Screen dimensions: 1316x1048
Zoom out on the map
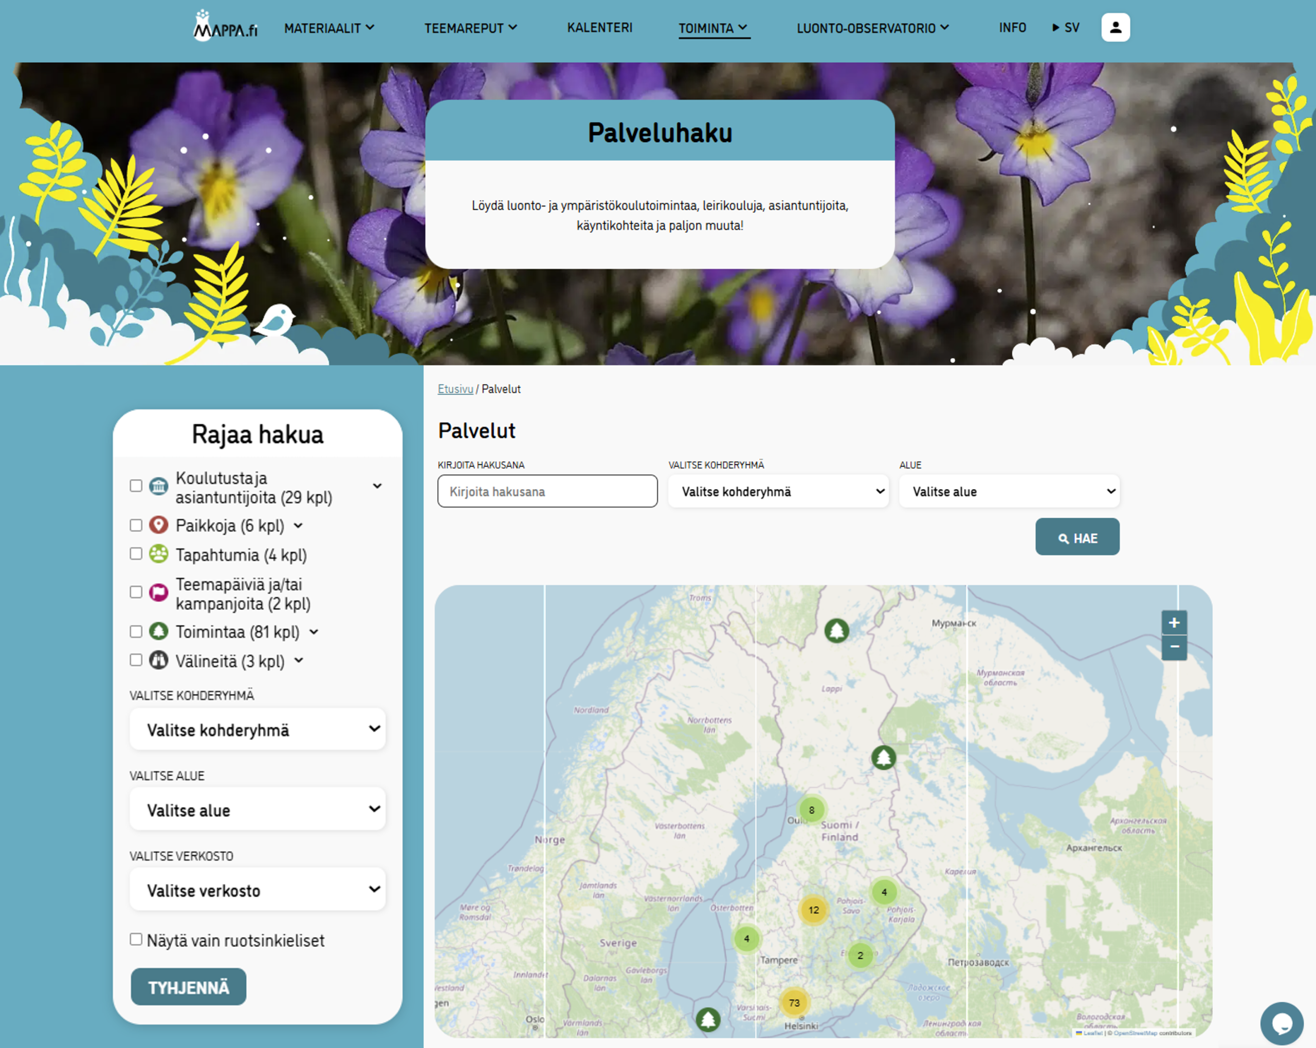click(x=1173, y=647)
